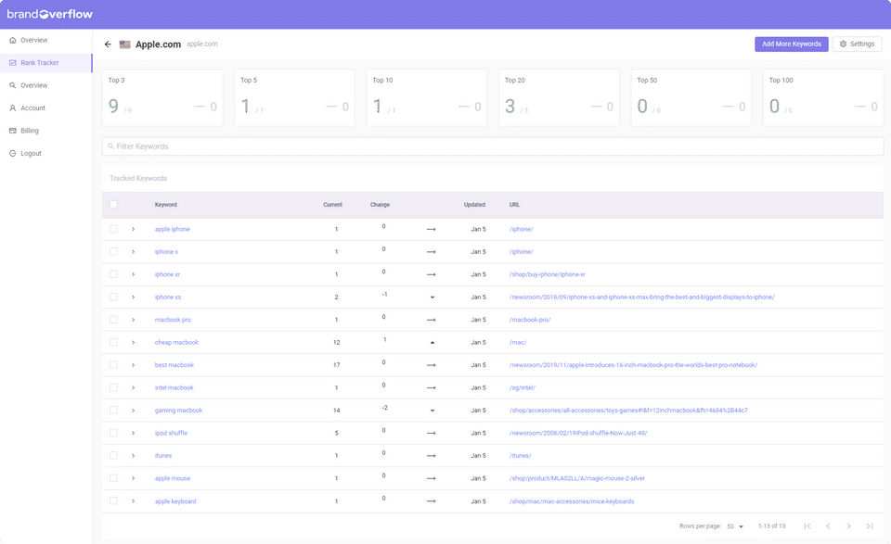The height and width of the screenshot is (544, 891).
Task: Click the Keyword column header
Action: click(166, 205)
